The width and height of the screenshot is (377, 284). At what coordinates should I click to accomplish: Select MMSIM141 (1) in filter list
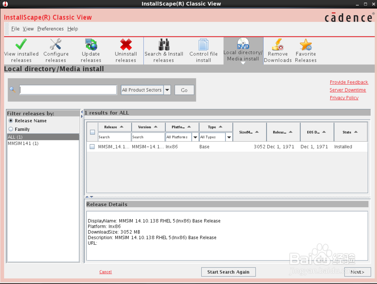43,143
